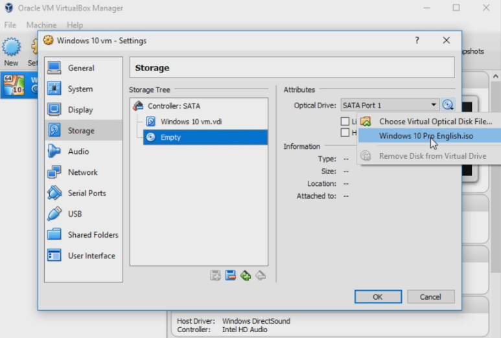The height and width of the screenshot is (338, 501).
Task: Toggle the first checkbox under Optical Drive
Action: pyautogui.click(x=345, y=121)
